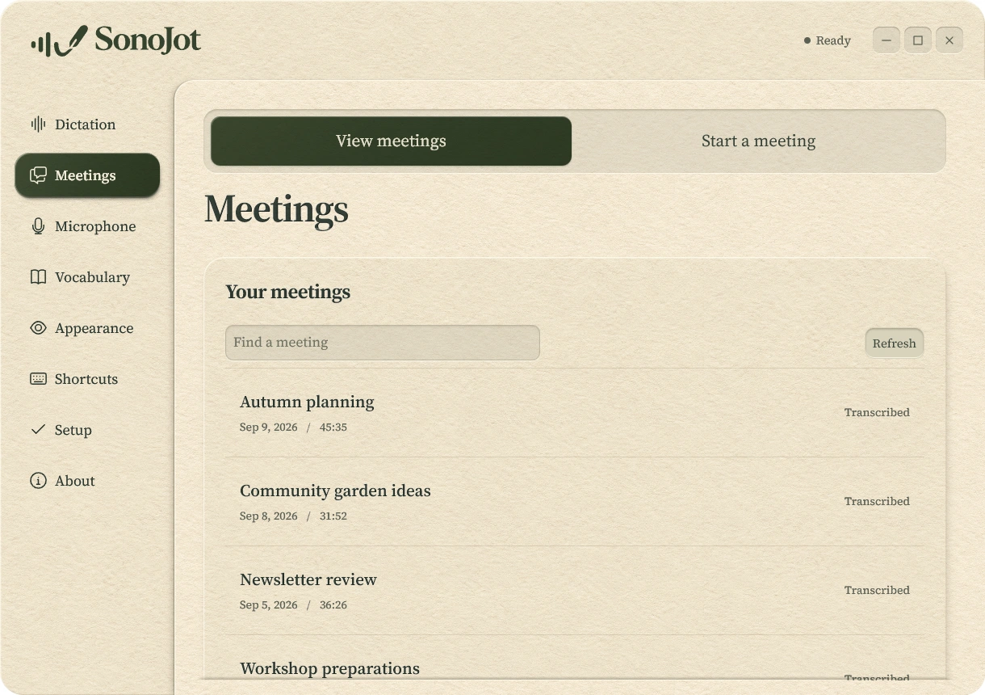Screen dimensions: 985x695
Task: Click the Refresh button
Action: pyautogui.click(x=894, y=343)
